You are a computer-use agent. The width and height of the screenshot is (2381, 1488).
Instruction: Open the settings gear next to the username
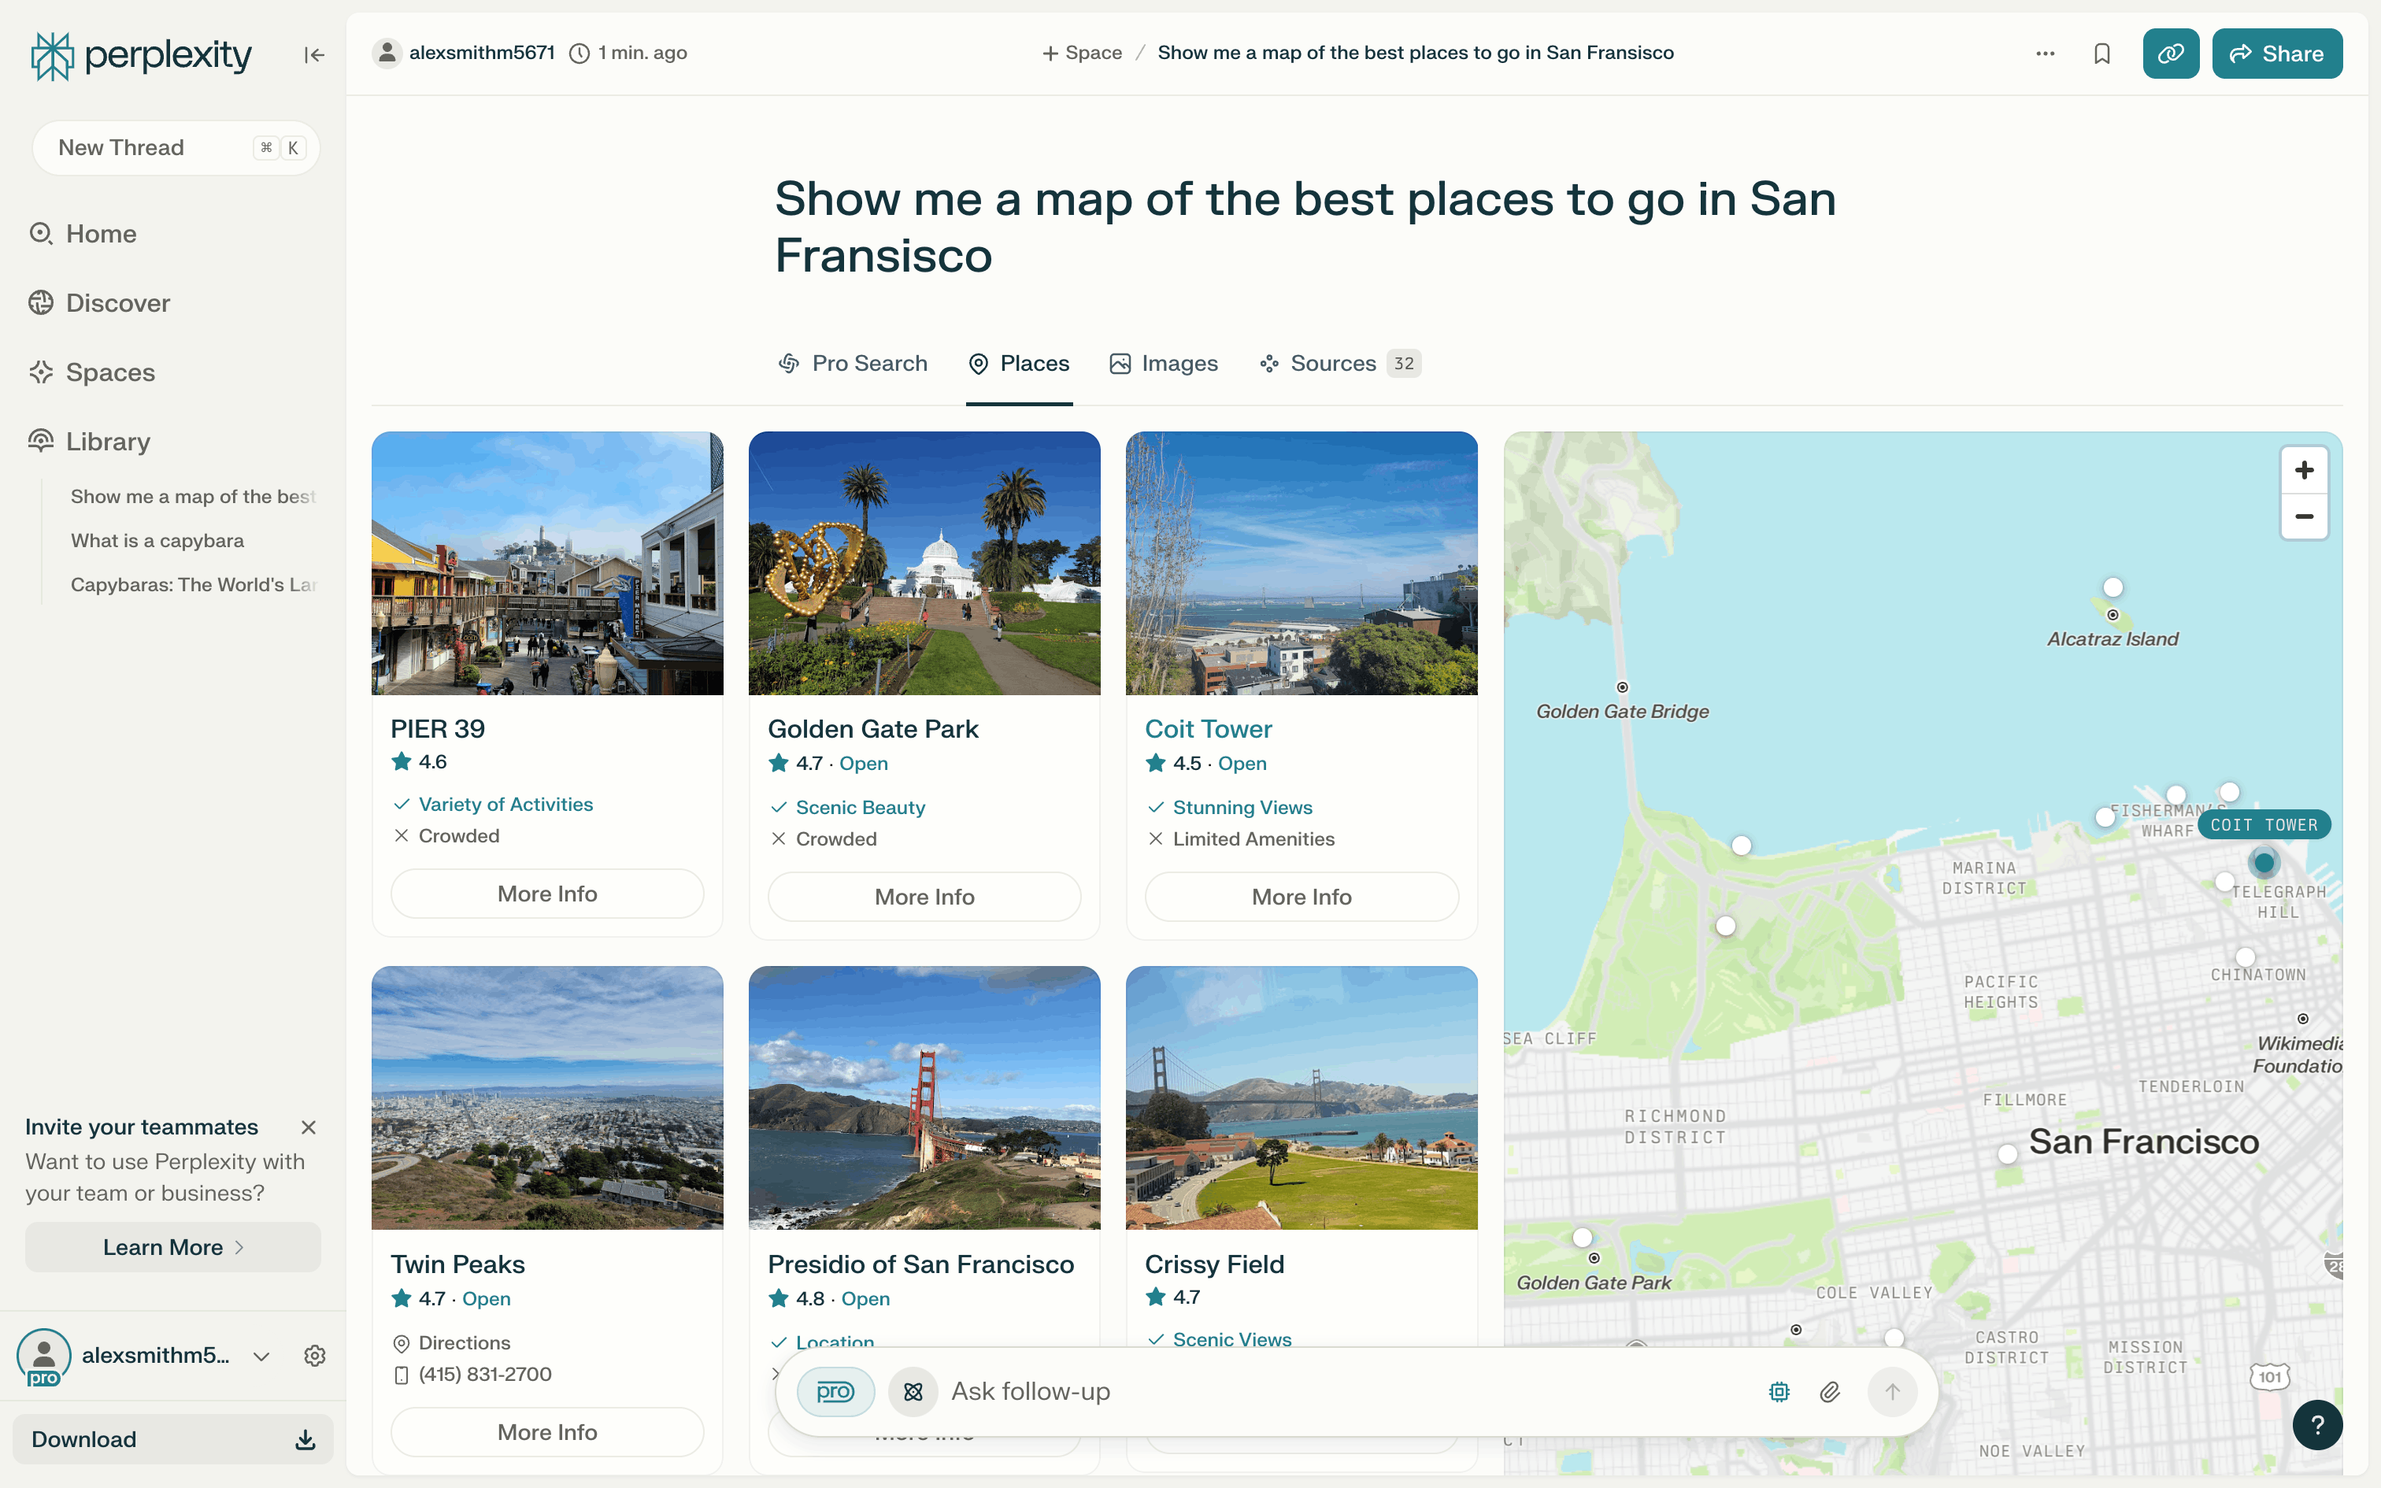pos(315,1355)
